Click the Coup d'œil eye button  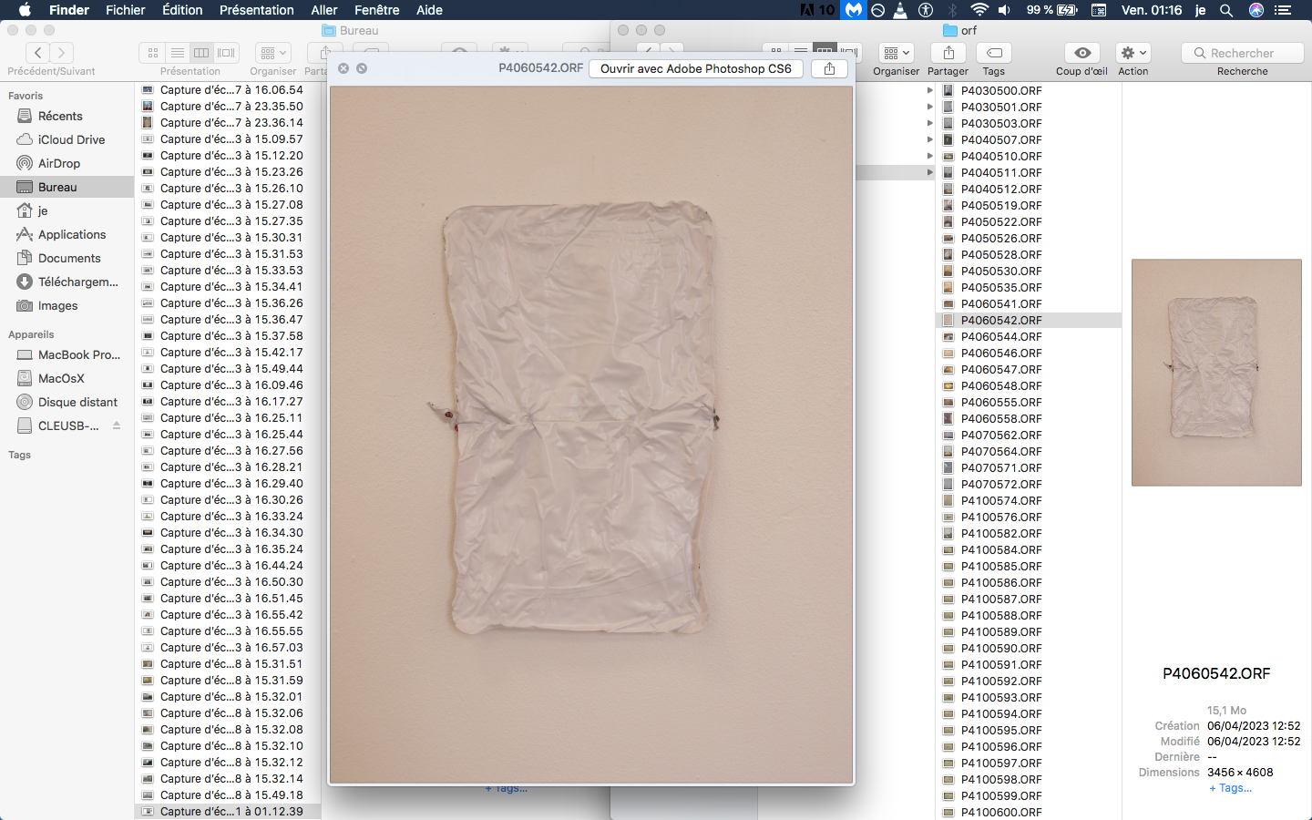[1081, 53]
